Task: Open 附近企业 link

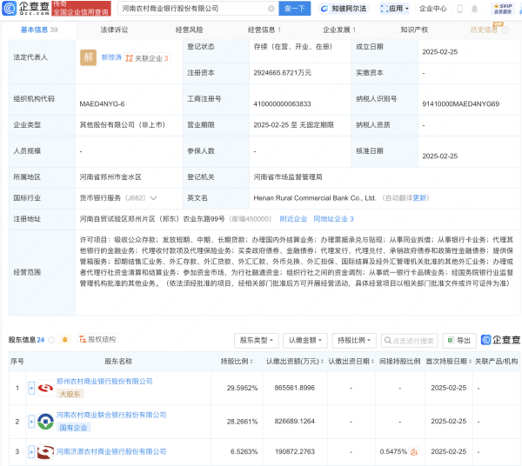Action: 293,219
